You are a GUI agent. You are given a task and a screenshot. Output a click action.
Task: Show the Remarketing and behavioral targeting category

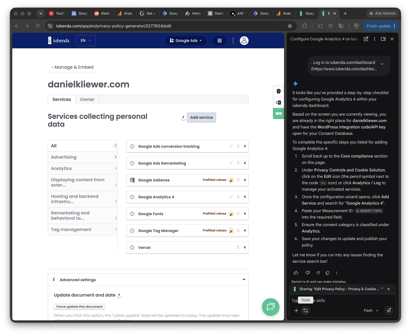83,215
